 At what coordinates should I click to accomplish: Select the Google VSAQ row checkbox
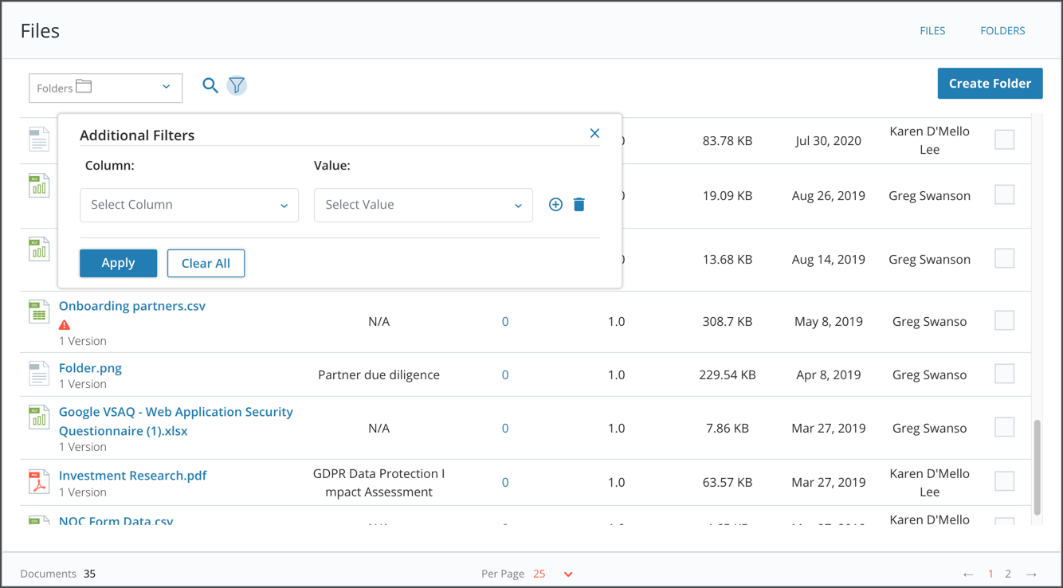point(1005,427)
